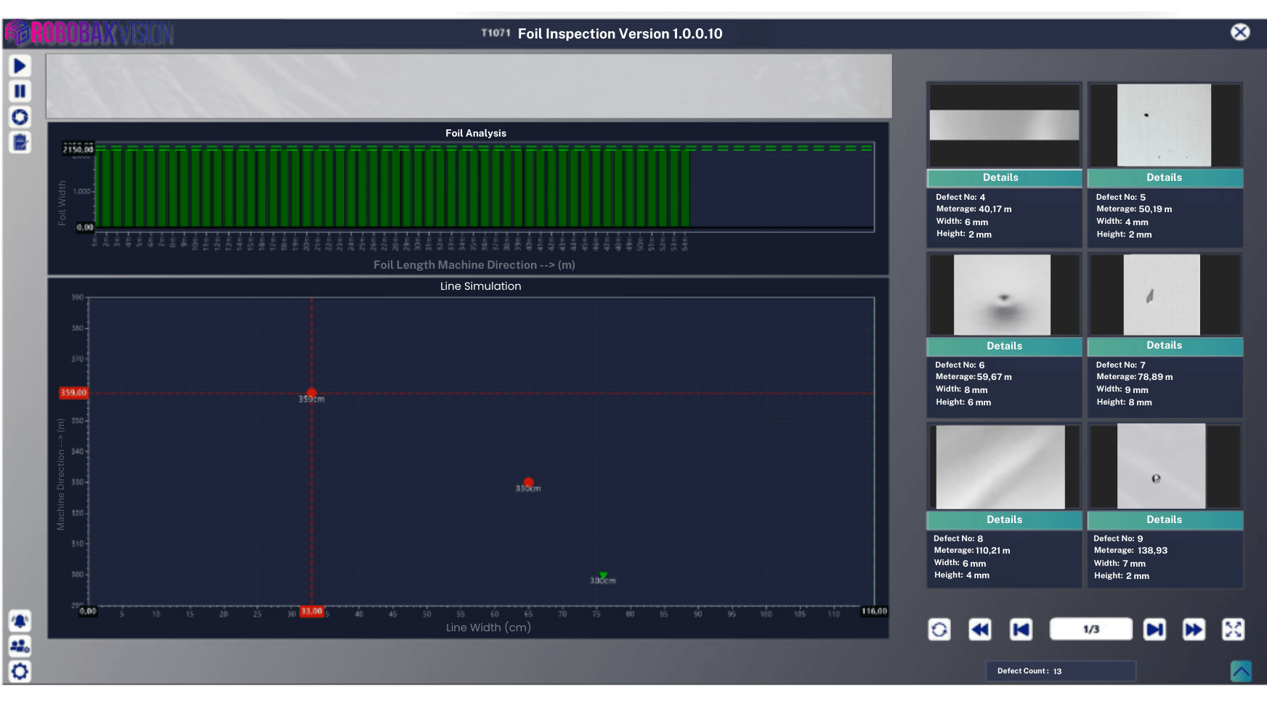Click the red 359,00 Y-axis cursor label

[x=73, y=393]
